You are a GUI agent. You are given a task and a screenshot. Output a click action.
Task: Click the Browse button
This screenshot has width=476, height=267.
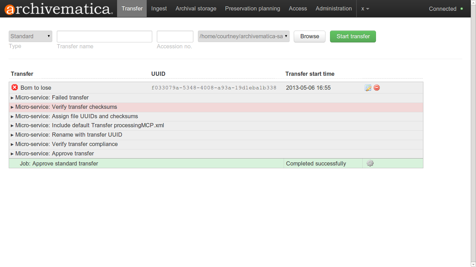(x=309, y=37)
